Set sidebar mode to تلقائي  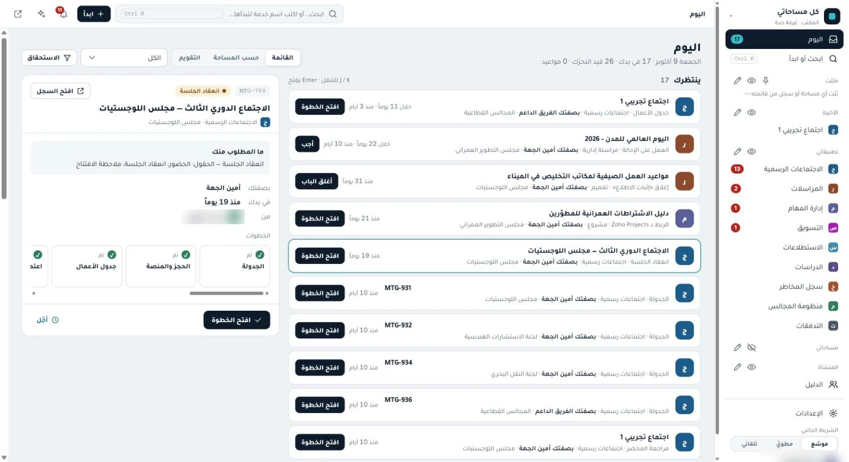[x=749, y=444]
